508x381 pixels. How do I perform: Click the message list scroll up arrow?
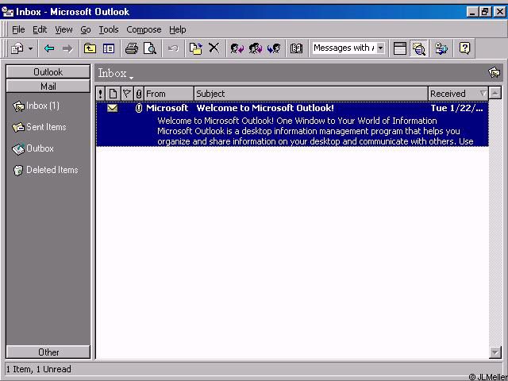[495, 94]
